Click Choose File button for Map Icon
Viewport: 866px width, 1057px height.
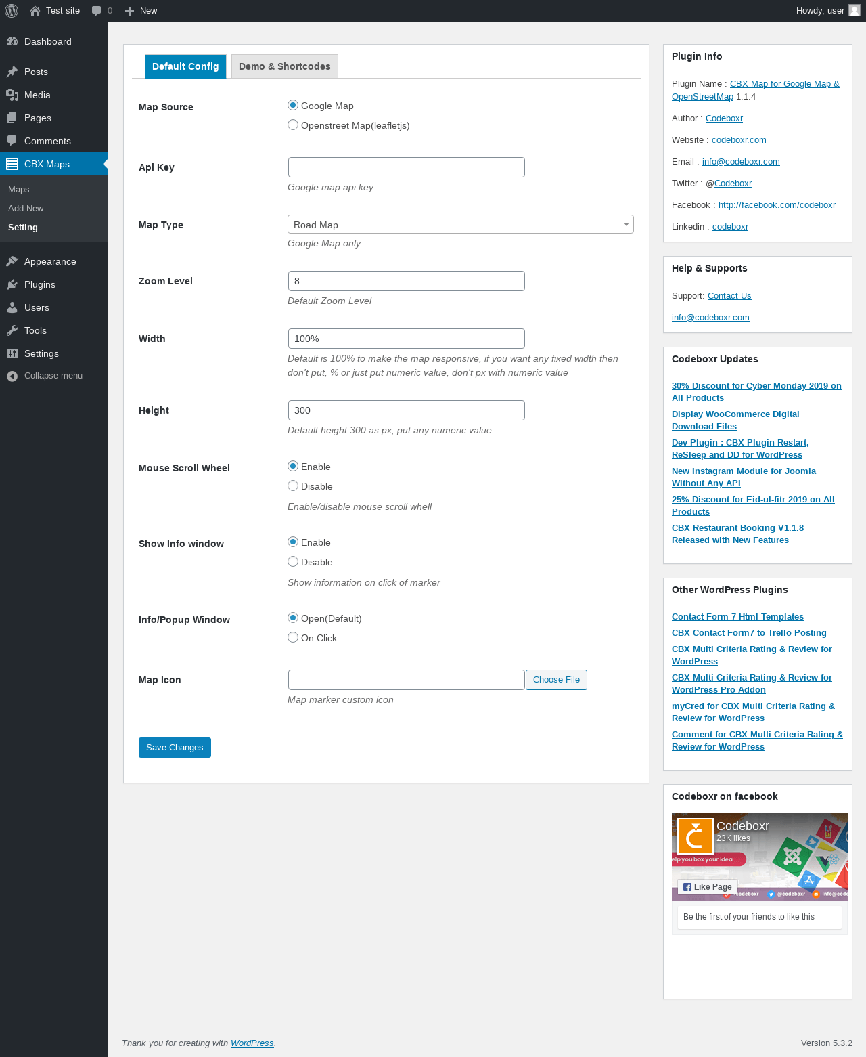tap(556, 680)
